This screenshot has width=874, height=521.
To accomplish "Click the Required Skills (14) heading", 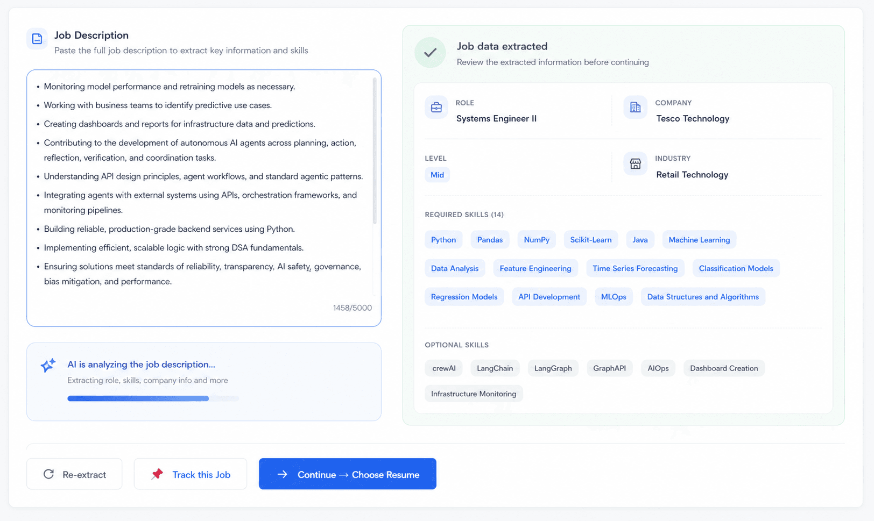I will pos(464,215).
